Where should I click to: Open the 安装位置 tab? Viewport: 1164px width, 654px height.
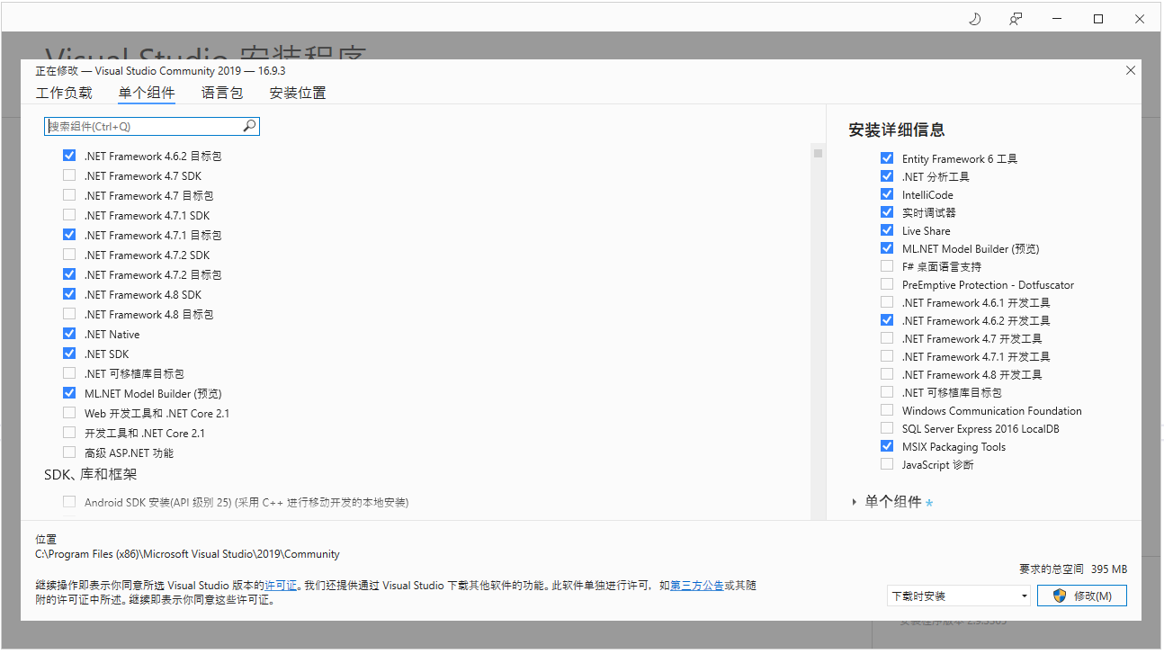click(298, 93)
